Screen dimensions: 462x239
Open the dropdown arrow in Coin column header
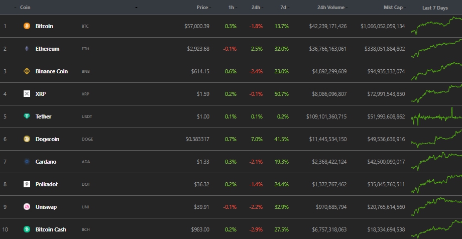[136, 8]
